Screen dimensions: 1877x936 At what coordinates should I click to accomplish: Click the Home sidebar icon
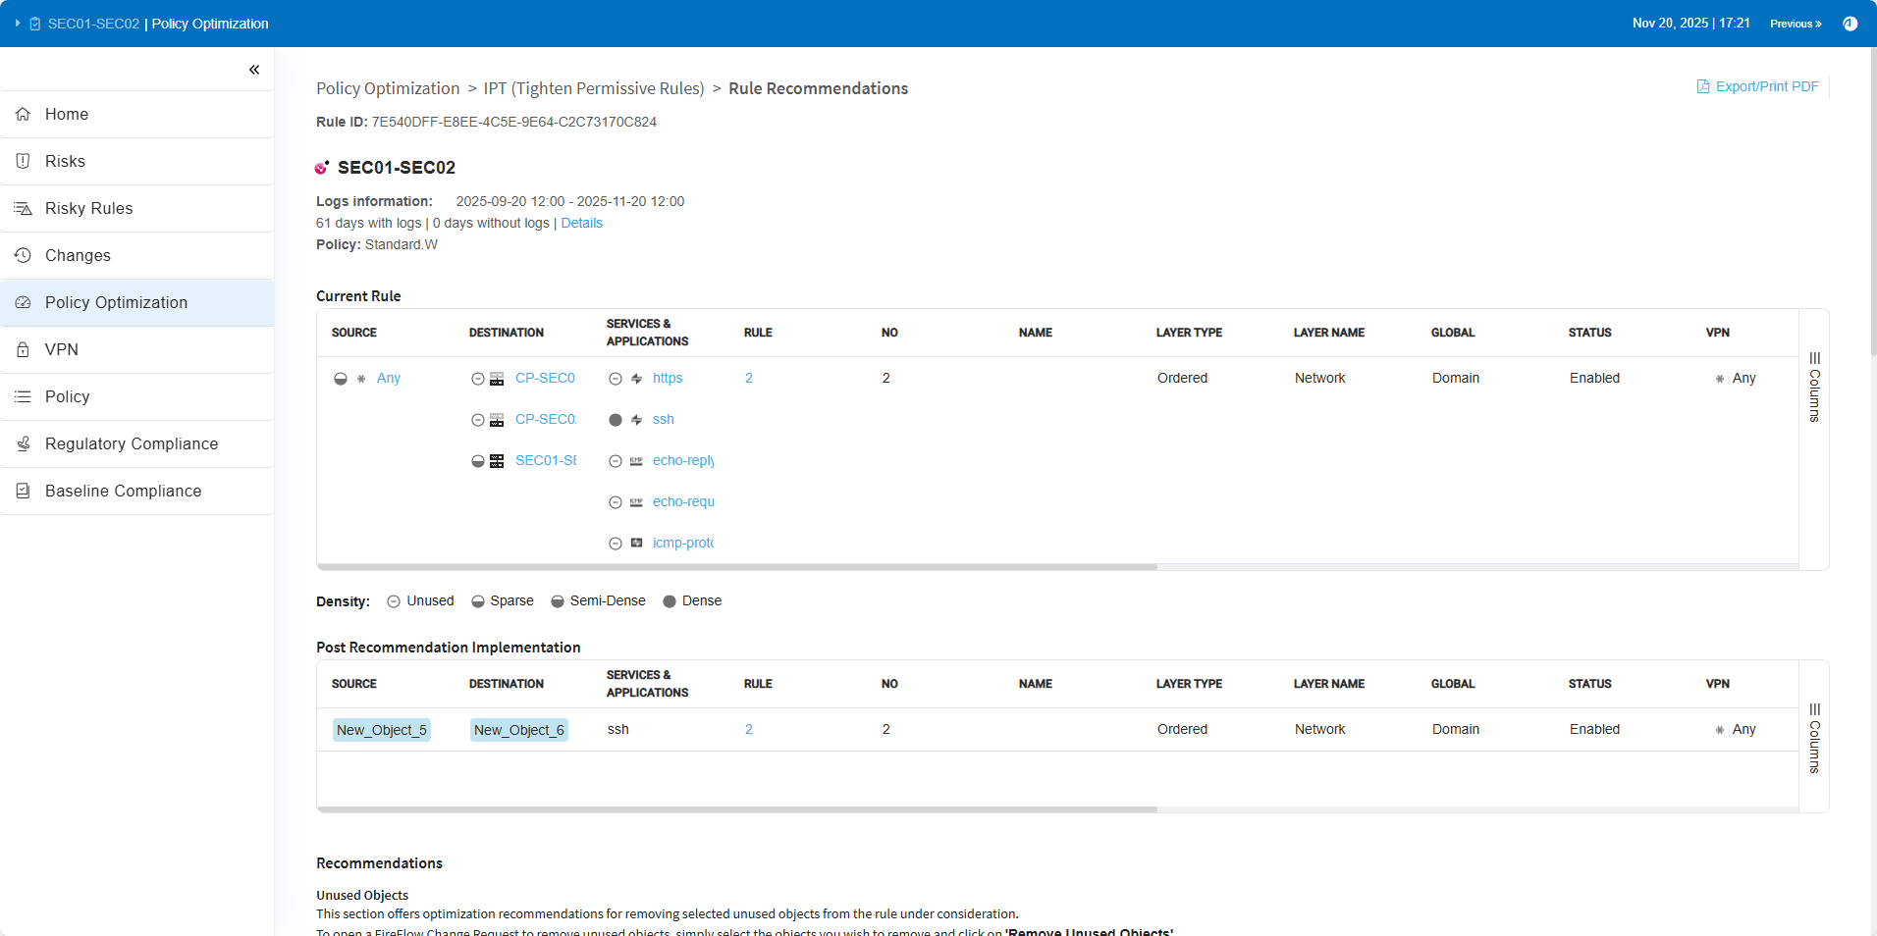[x=24, y=114]
